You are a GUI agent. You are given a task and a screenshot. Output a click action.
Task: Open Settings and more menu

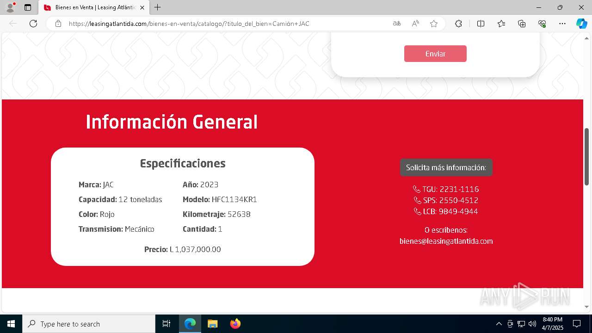pyautogui.click(x=562, y=24)
